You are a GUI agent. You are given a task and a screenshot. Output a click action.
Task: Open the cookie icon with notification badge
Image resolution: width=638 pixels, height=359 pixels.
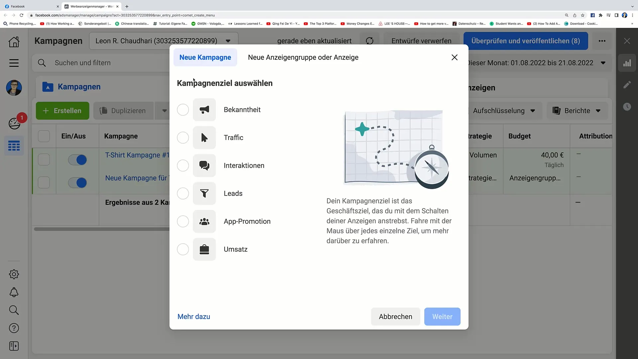[x=15, y=123]
